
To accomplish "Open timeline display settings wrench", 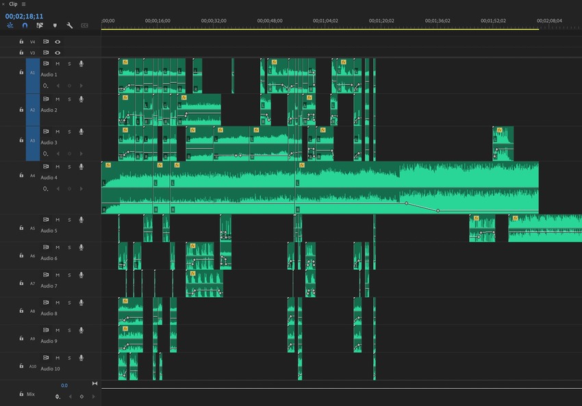I will point(70,25).
